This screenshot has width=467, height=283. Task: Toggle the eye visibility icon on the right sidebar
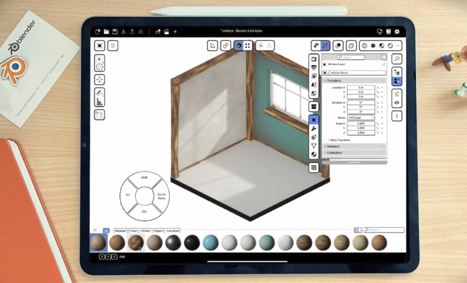point(396,103)
